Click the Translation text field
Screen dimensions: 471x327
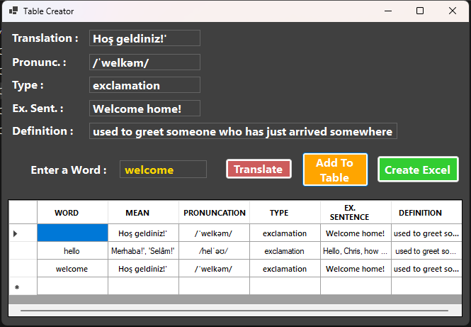[144, 38]
